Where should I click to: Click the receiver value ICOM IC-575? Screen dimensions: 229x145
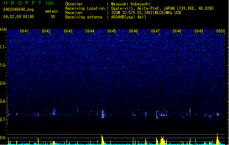[123, 13]
